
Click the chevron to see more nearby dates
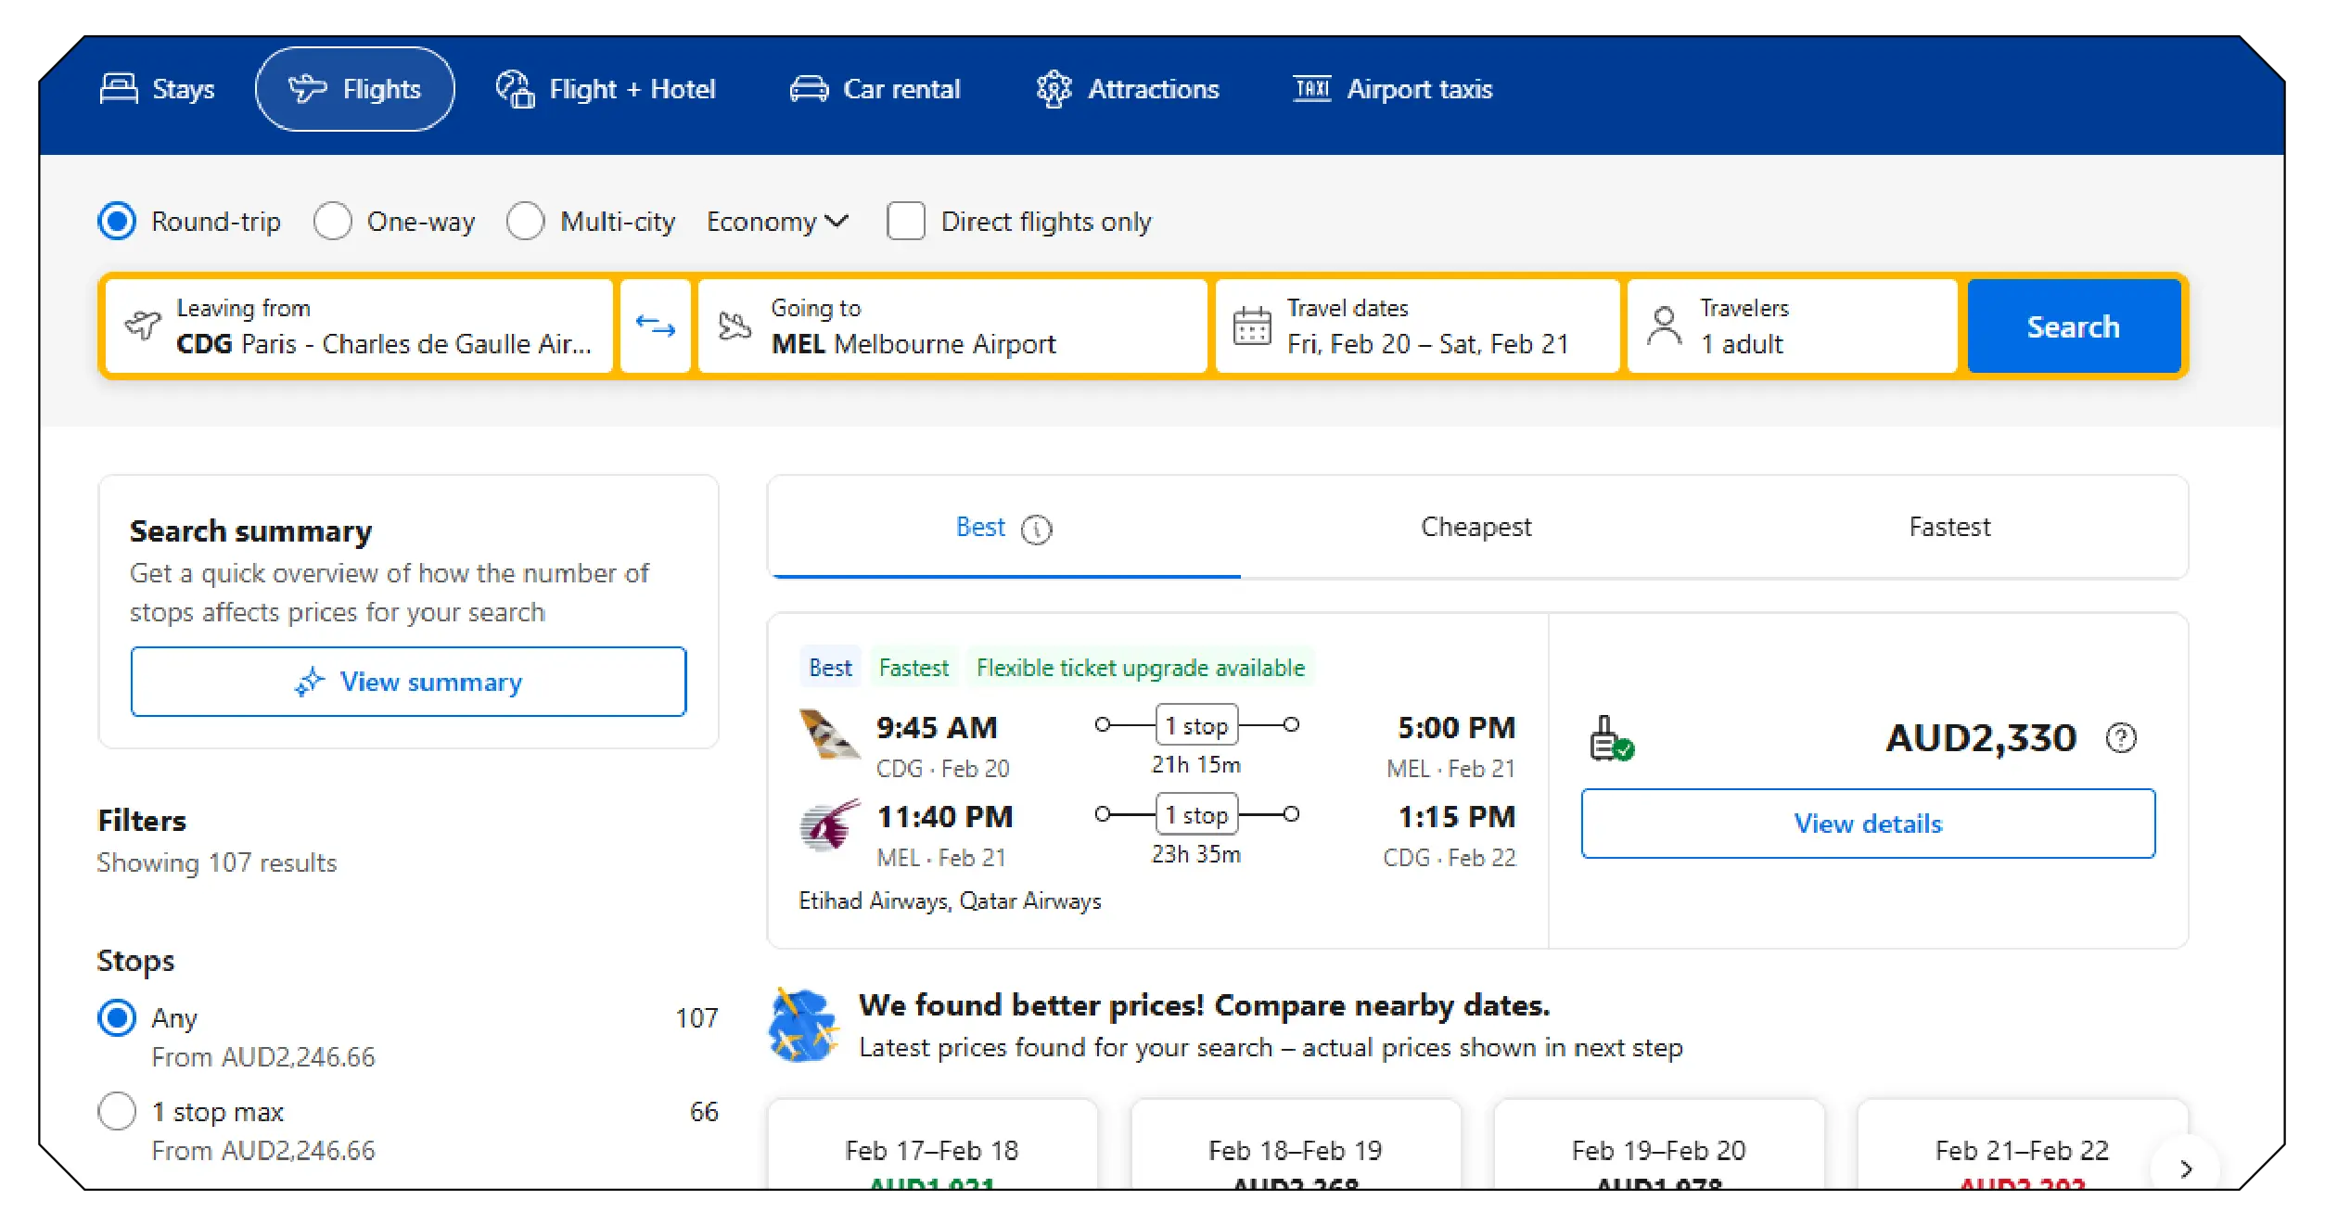(2185, 1170)
